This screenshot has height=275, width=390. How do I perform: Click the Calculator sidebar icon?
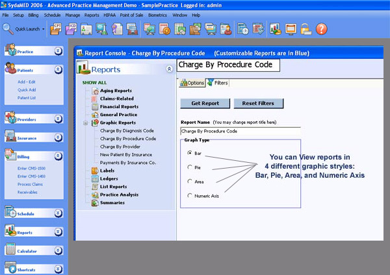12,250
